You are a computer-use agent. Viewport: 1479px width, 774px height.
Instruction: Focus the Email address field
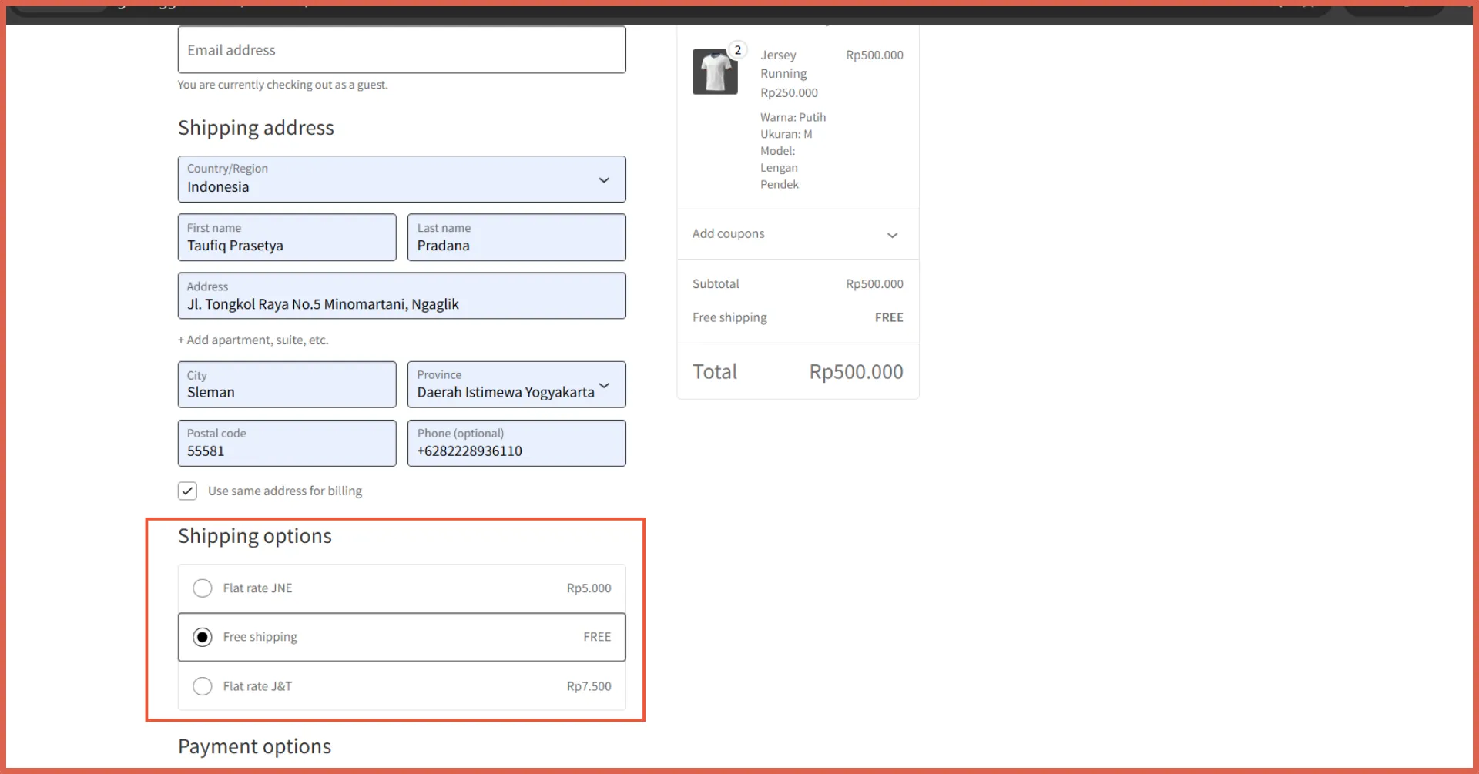tap(401, 50)
